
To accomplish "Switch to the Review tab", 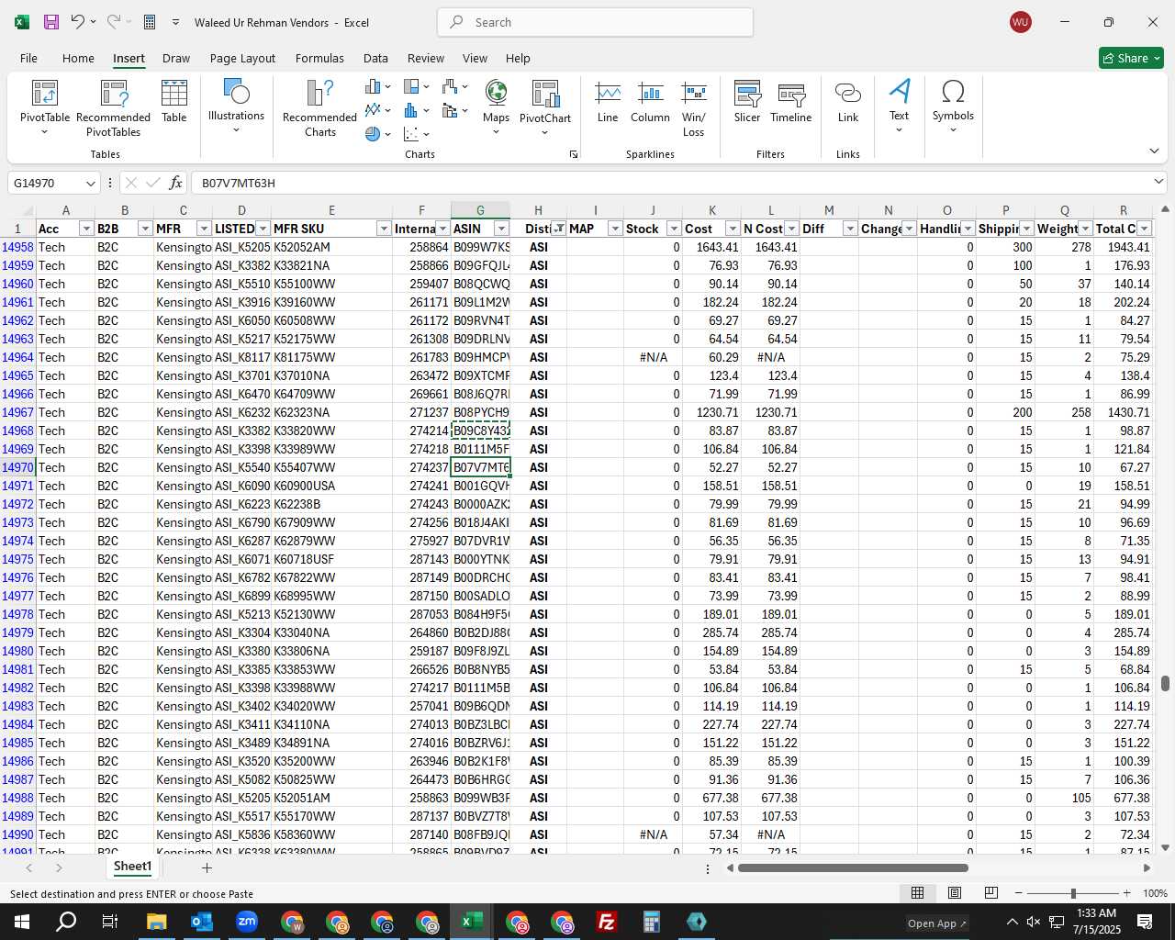I will 426,58.
